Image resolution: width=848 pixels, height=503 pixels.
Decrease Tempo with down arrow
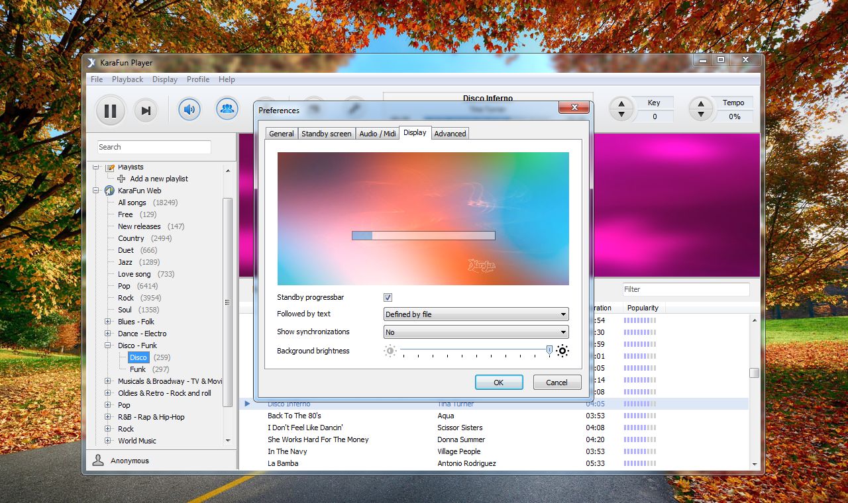coord(701,114)
